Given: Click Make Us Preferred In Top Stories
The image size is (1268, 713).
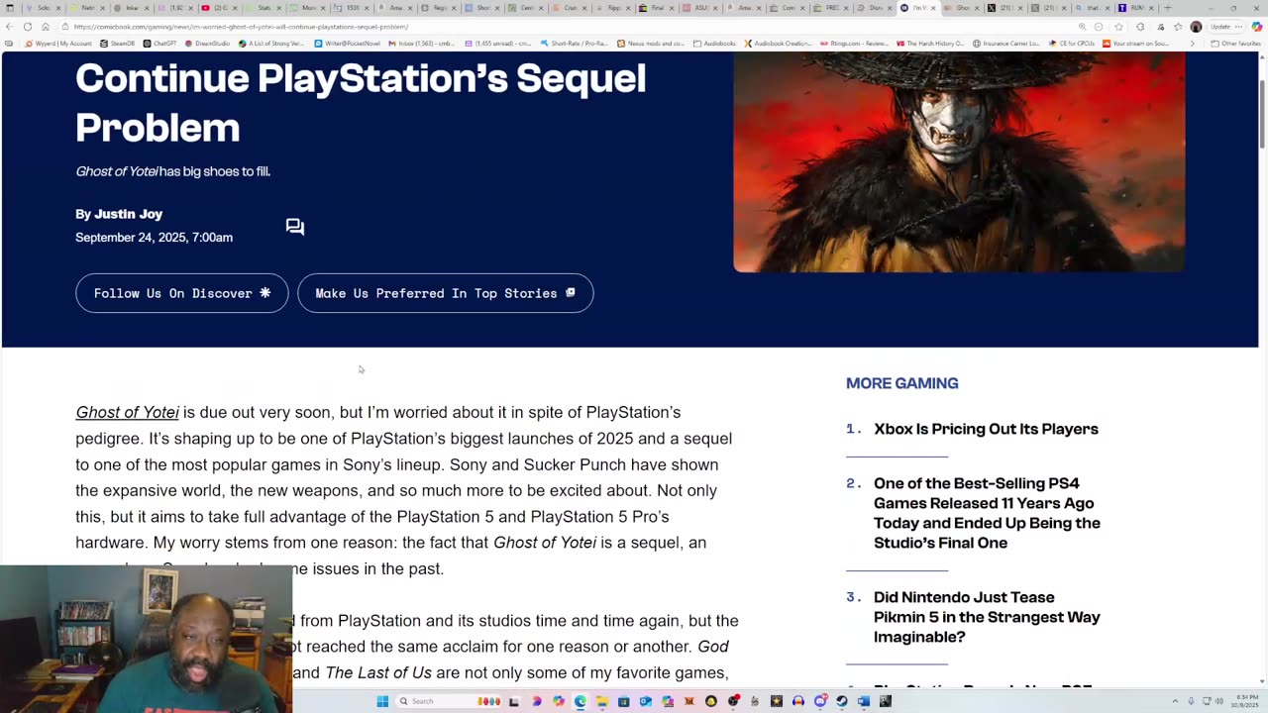Looking at the screenshot, I should tap(446, 293).
